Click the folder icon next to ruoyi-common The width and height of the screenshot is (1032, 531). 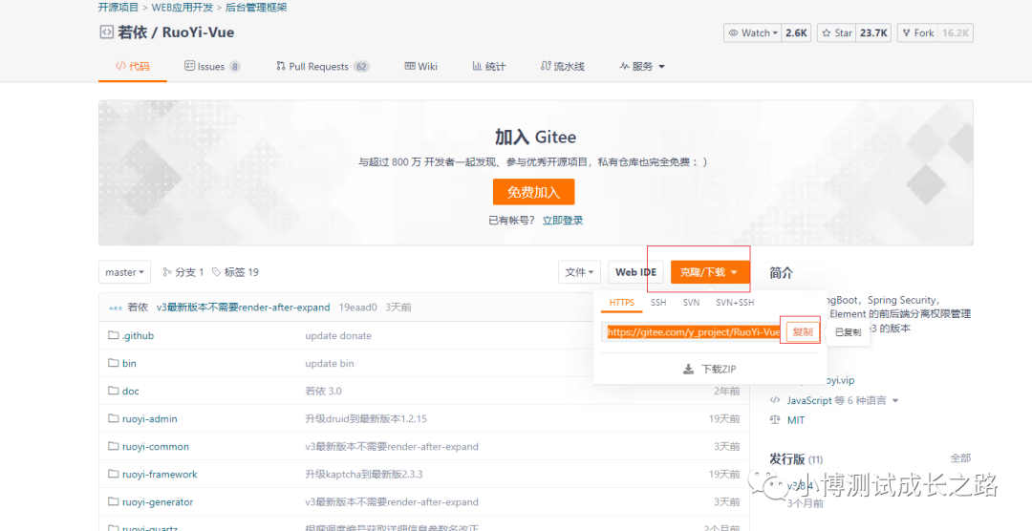[x=113, y=446]
